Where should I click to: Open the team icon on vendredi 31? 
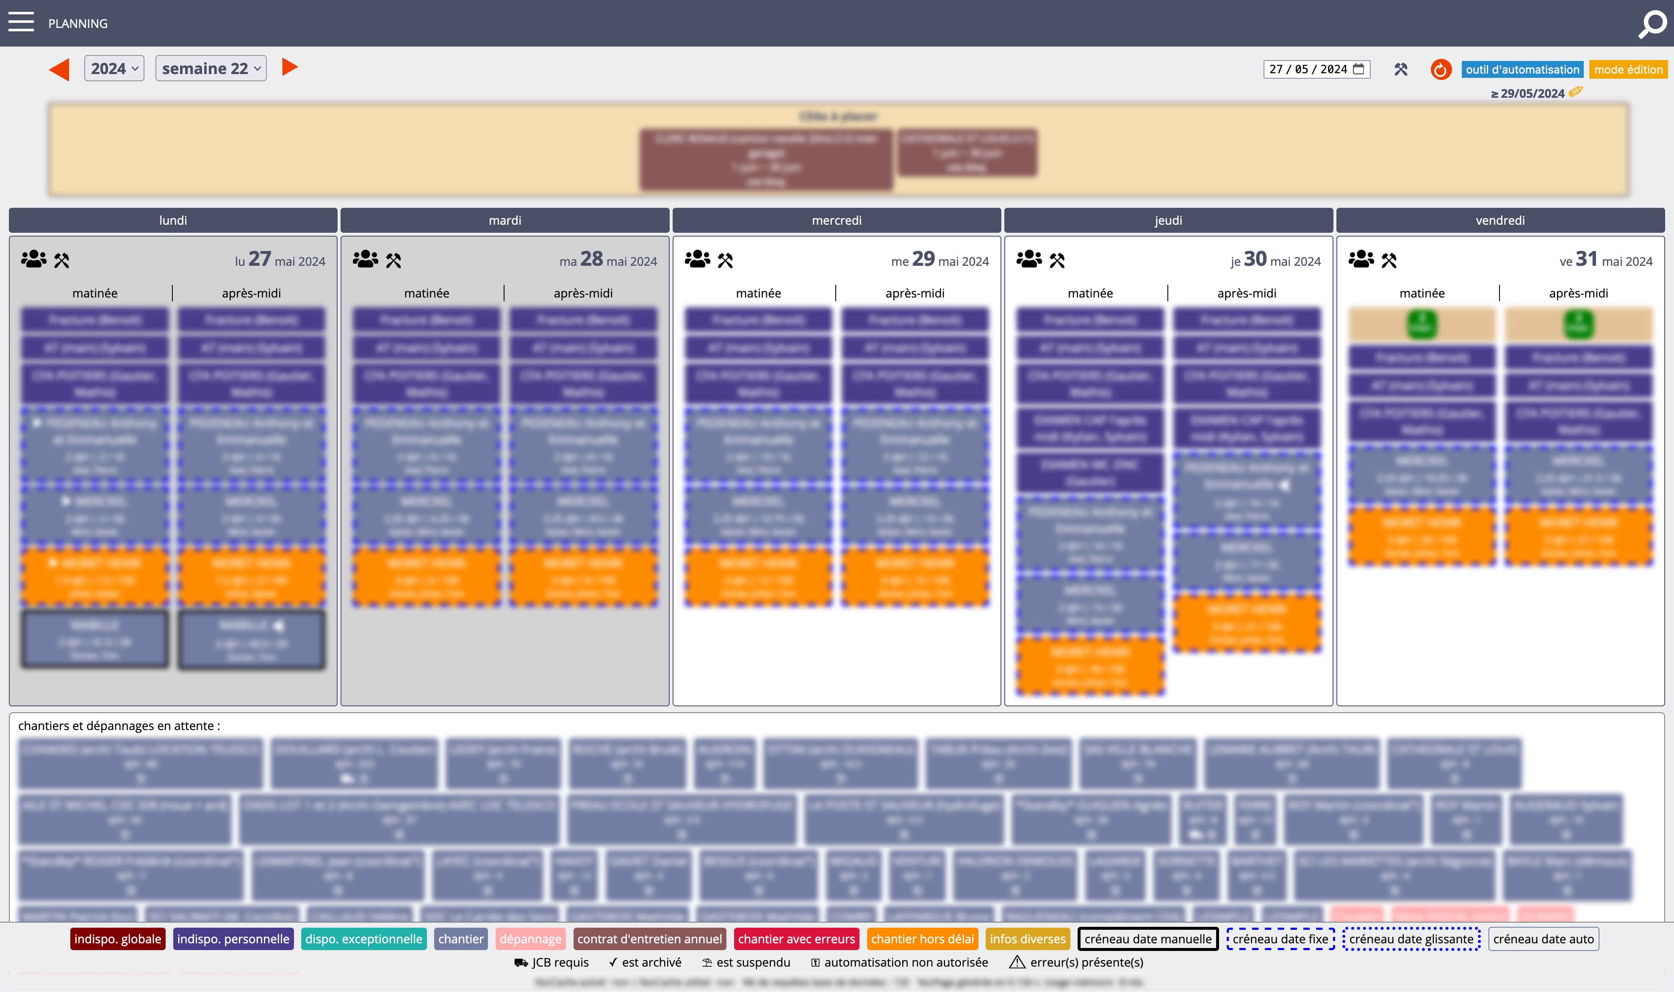click(x=1361, y=259)
